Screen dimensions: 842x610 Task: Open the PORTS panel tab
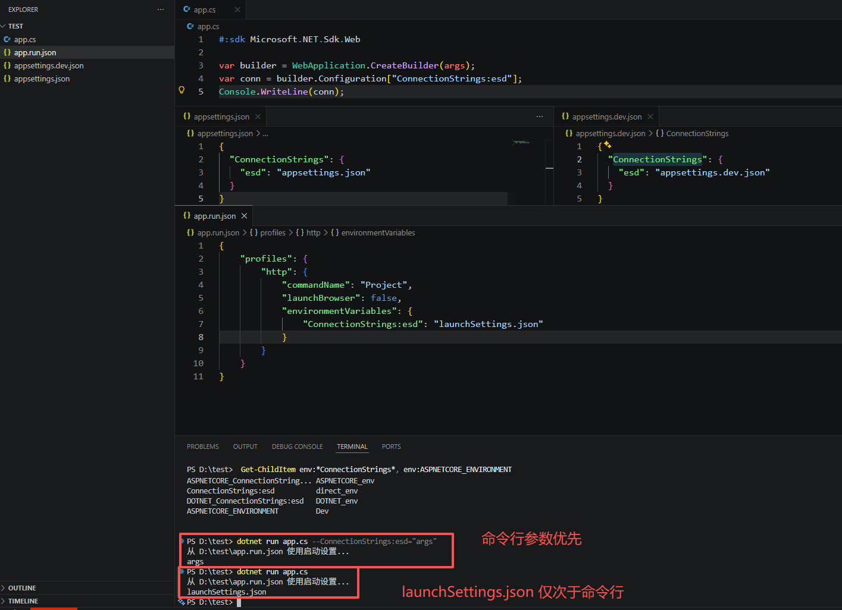(392, 447)
